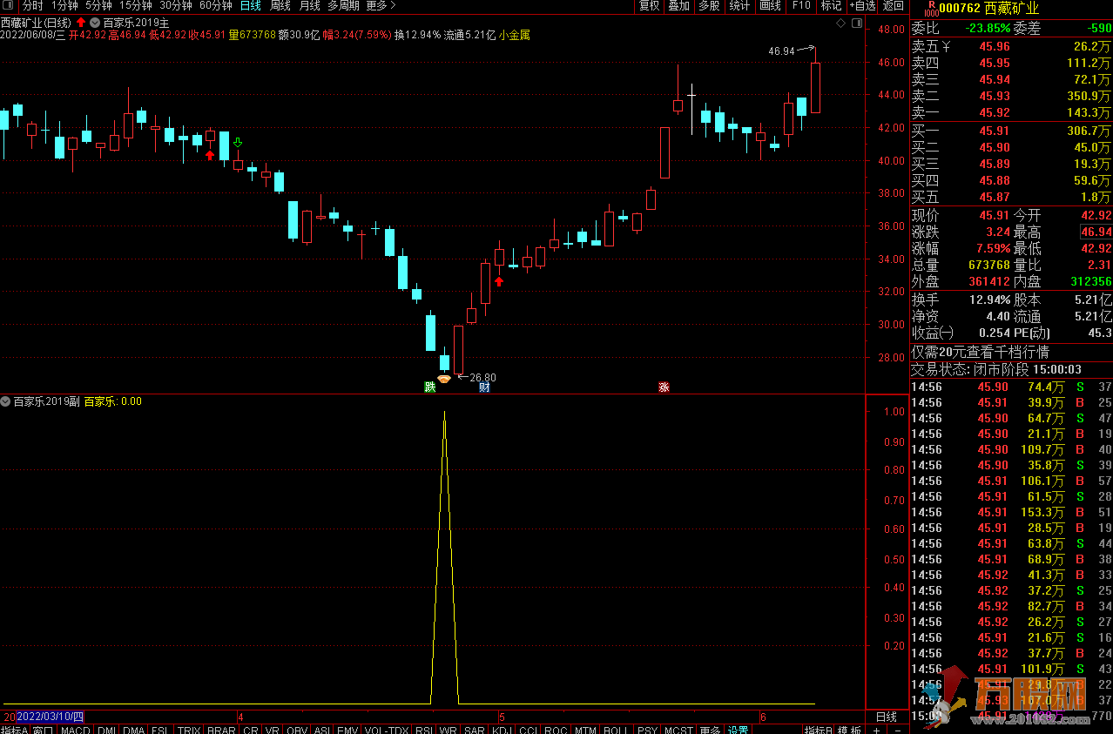Switch to the 周线 weekly period

[280, 6]
